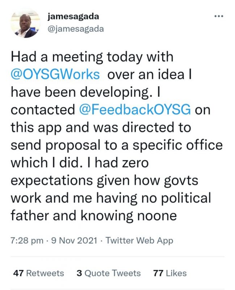Image resolution: width=235 pixels, height=290 pixels.
Task: Click the text "this app and was directed to"
Action: point(101,128)
